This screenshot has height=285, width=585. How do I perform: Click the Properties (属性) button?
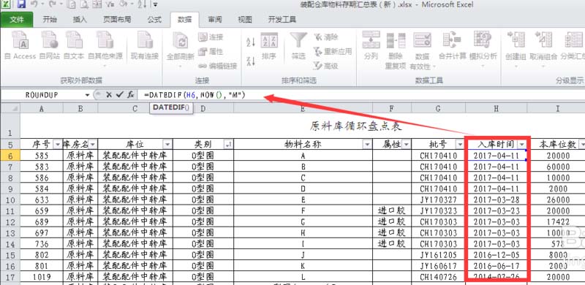(x=211, y=51)
